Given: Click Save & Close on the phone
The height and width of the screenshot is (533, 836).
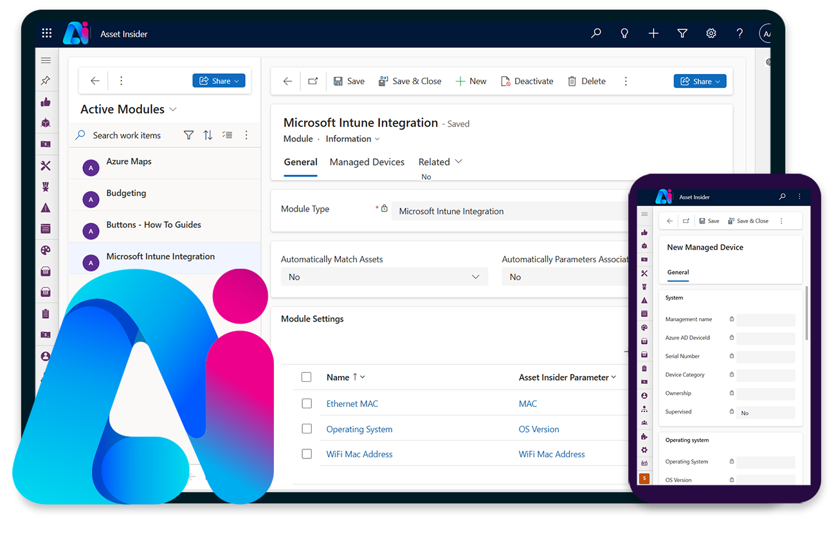Looking at the screenshot, I should tap(748, 221).
